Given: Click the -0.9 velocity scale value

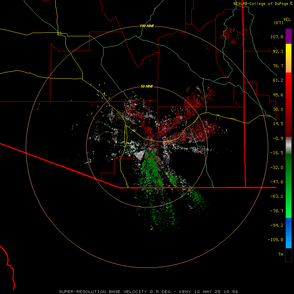Looking at the screenshot, I should point(278,139).
